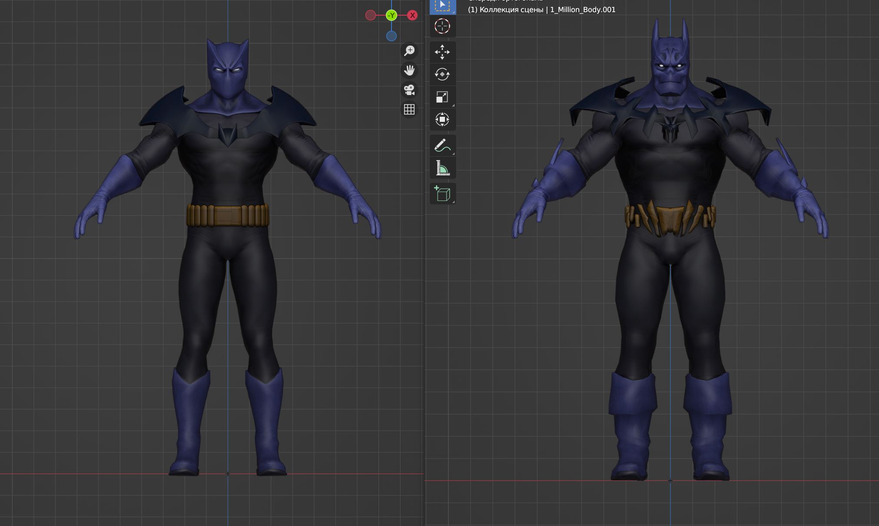This screenshot has height=526, width=879.
Task: Activate the 3D Cursor tool
Action: (x=442, y=26)
